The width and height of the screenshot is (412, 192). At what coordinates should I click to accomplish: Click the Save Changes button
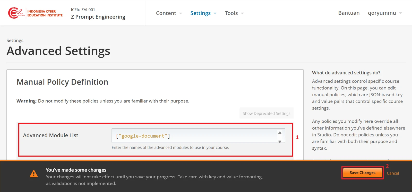point(363,173)
